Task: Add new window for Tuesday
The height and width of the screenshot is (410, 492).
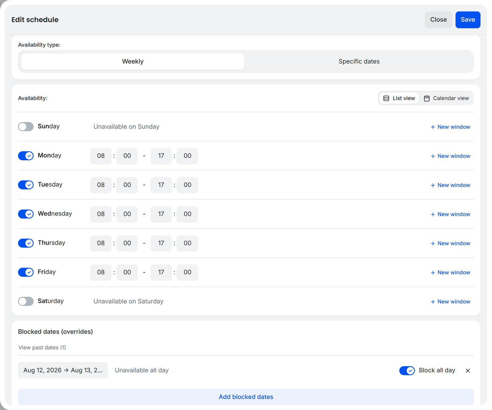Action: [450, 185]
